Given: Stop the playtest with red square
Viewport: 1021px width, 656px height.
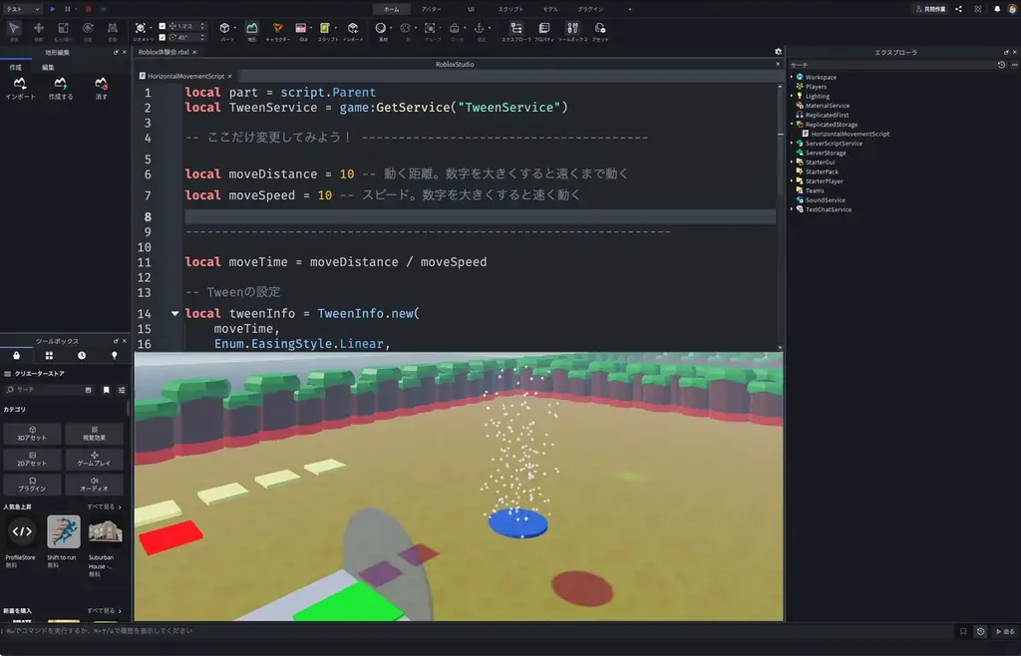Looking at the screenshot, I should coord(88,9).
